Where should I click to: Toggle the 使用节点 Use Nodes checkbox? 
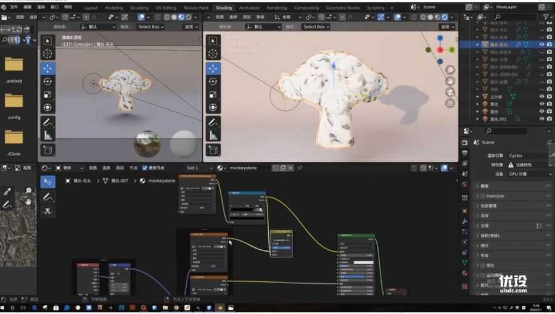tap(144, 168)
